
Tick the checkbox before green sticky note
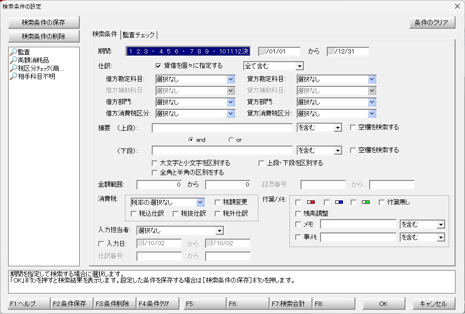pyautogui.click(x=353, y=202)
